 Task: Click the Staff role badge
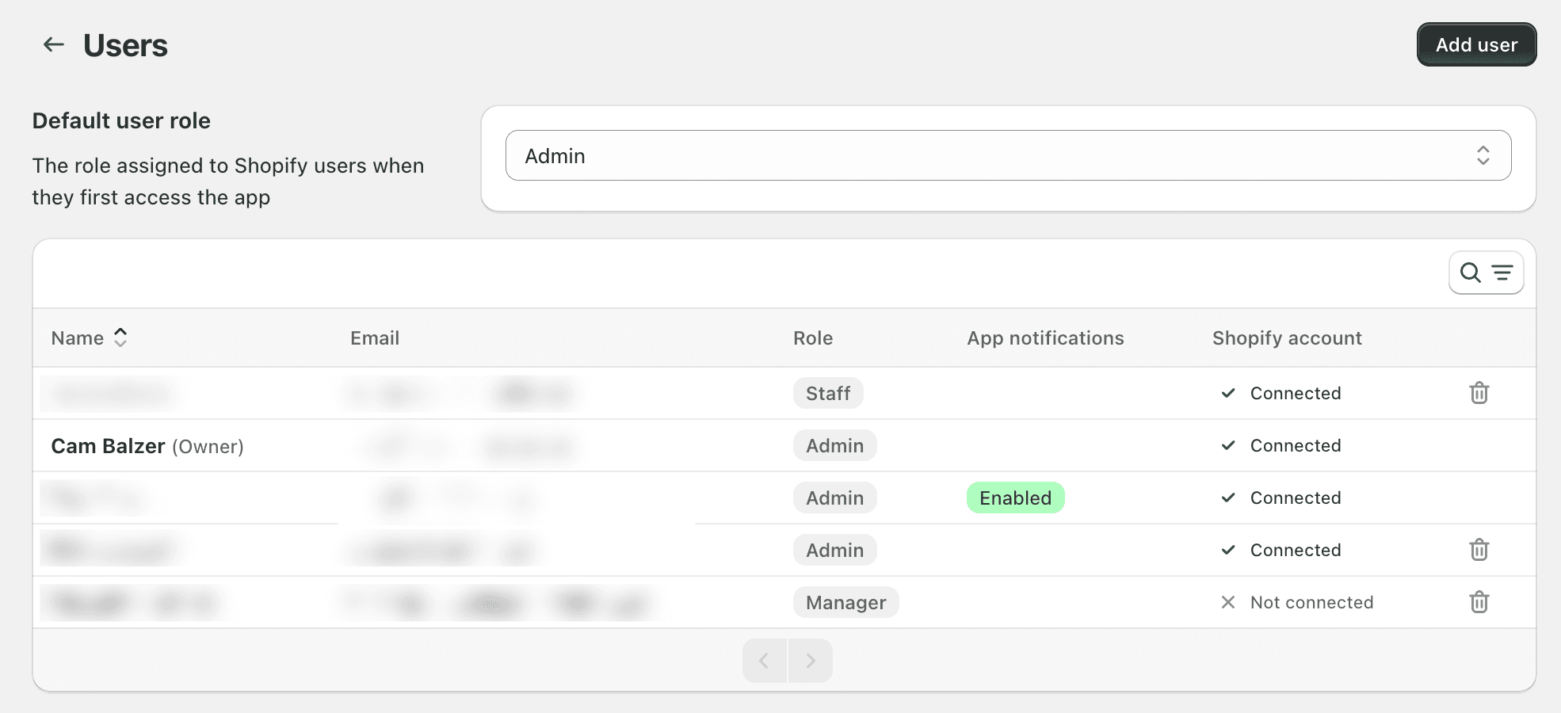[827, 392]
